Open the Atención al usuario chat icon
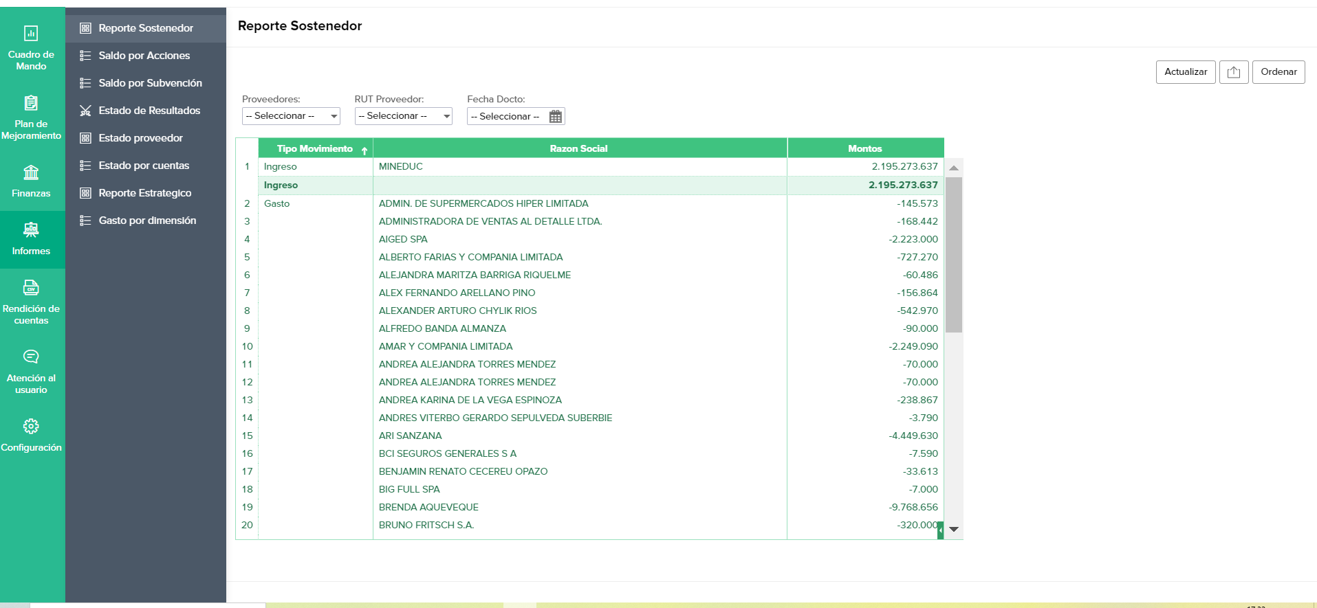This screenshot has height=608, width=1317. point(31,357)
